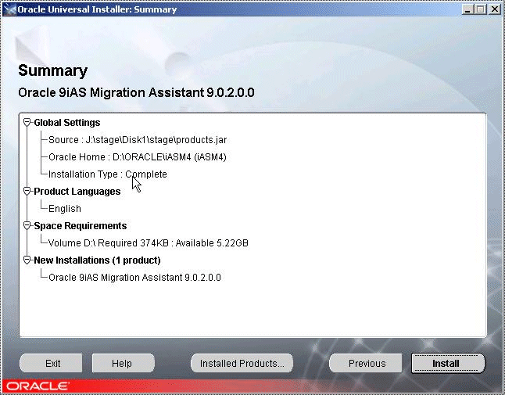This screenshot has height=395, width=505.
Task: Open installer Help
Action: [123, 364]
